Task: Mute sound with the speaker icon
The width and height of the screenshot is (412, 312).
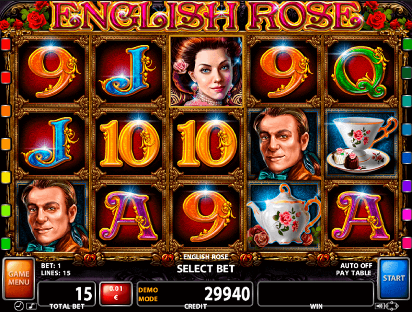Action: point(379,305)
